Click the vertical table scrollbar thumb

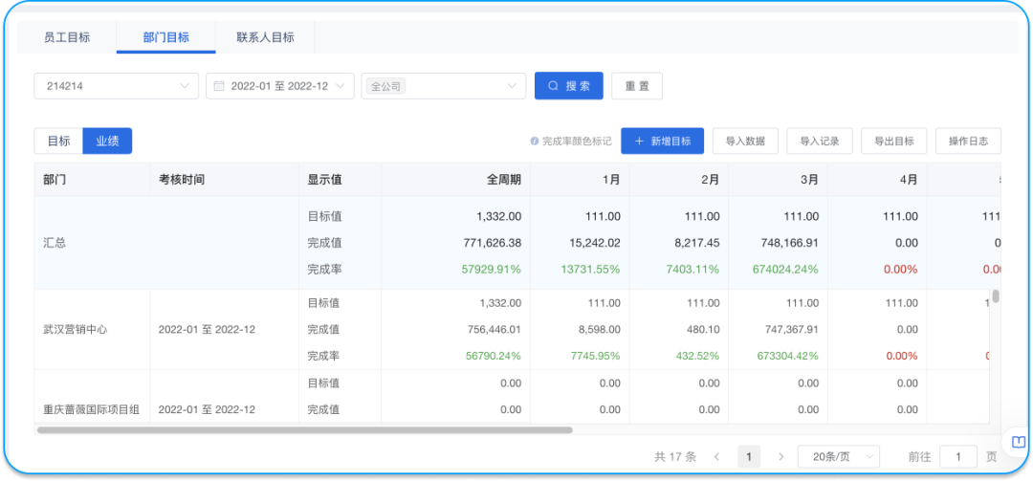click(996, 296)
